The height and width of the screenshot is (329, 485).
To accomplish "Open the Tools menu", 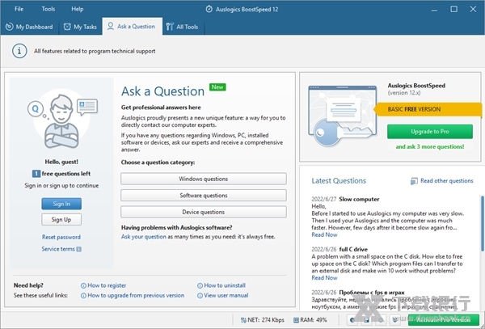I will click(48, 9).
